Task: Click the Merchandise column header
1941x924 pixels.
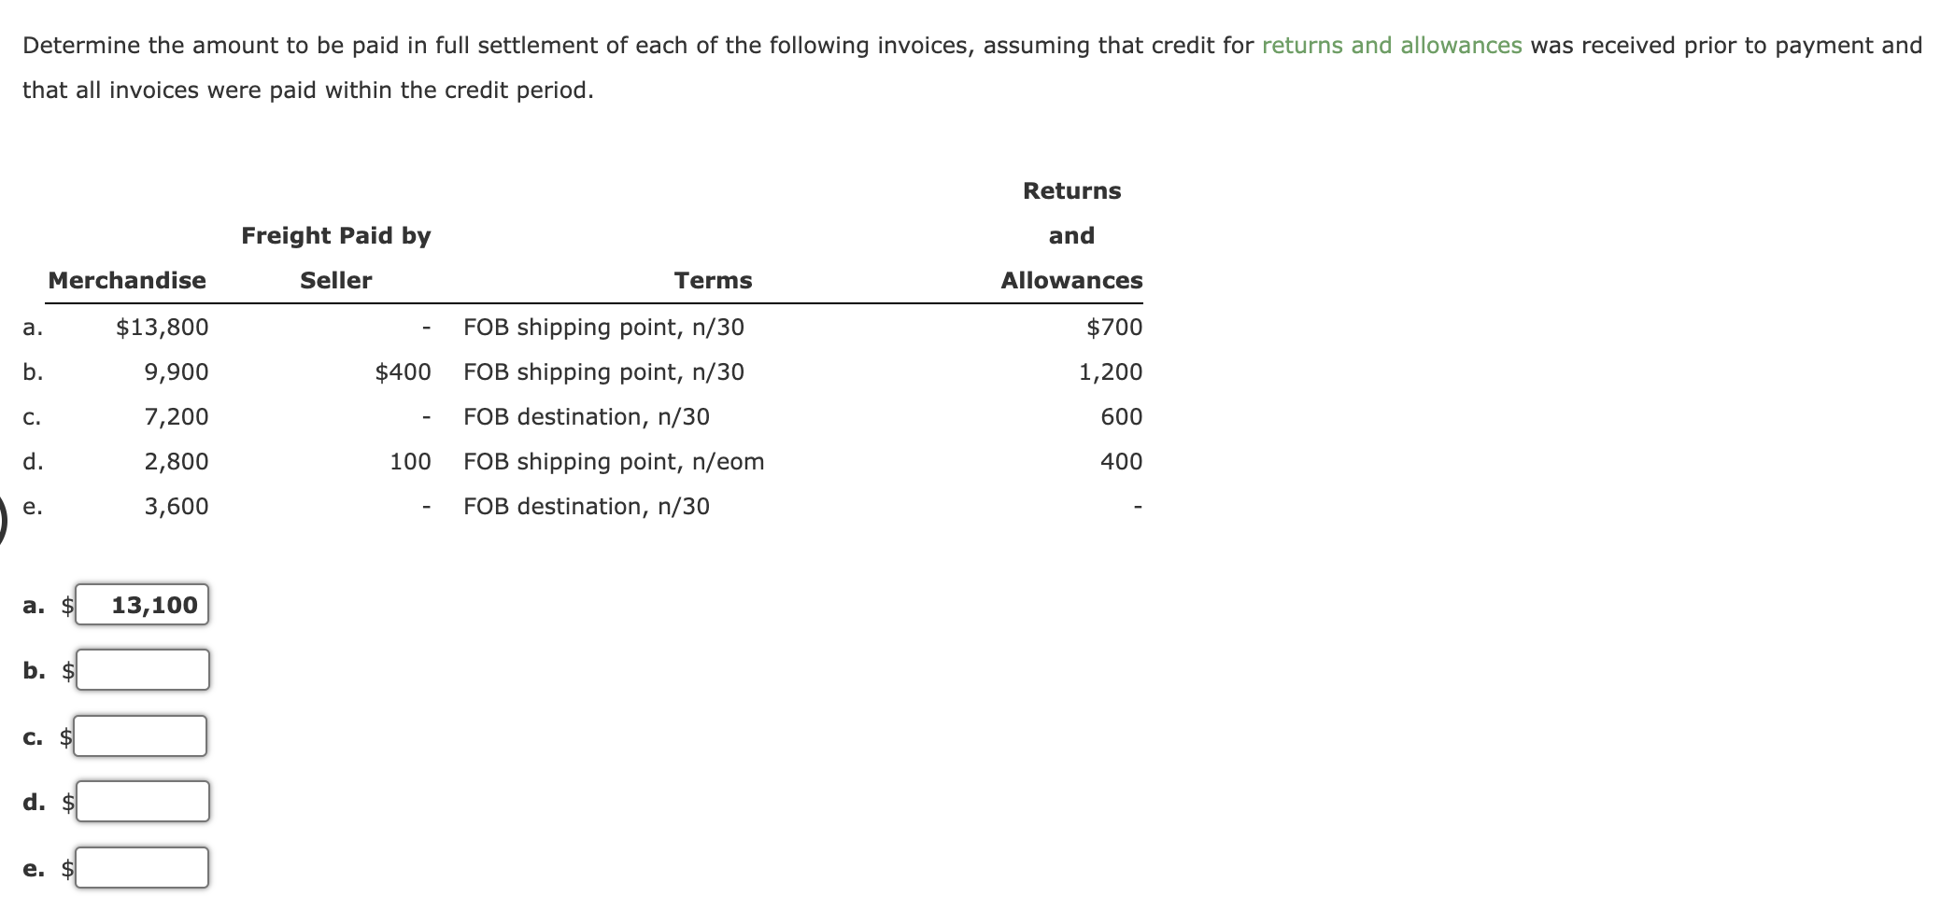Action: click(x=127, y=280)
